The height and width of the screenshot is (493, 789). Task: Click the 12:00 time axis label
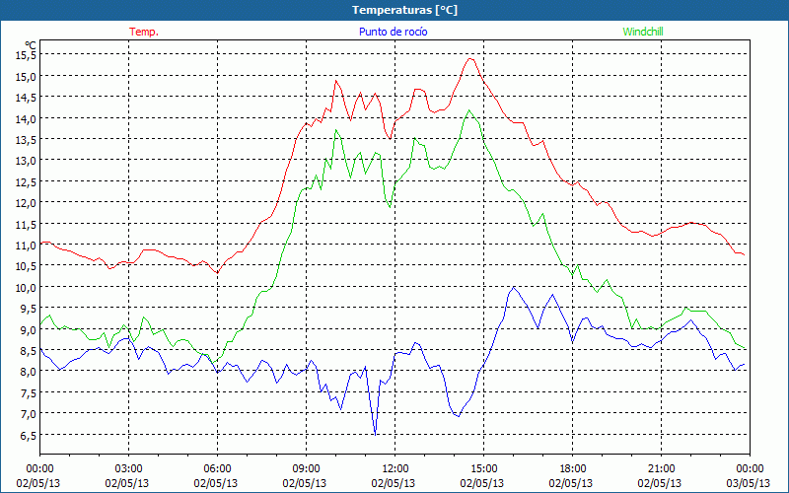[395, 468]
